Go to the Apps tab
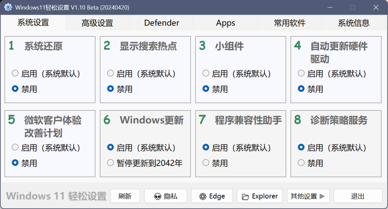Image resolution: width=388 pixels, height=209 pixels. pyautogui.click(x=226, y=23)
